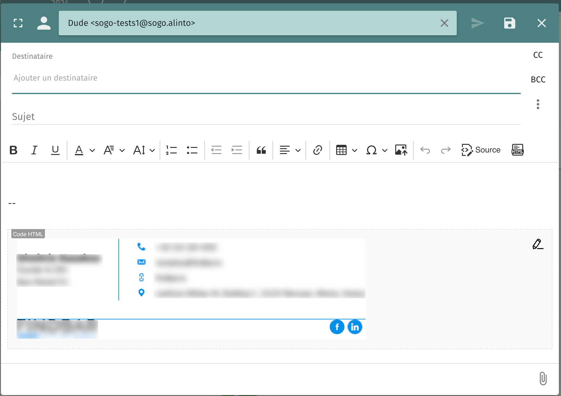Image resolution: width=561 pixels, height=396 pixels.
Task: Insert a hyperlink
Action: click(317, 150)
